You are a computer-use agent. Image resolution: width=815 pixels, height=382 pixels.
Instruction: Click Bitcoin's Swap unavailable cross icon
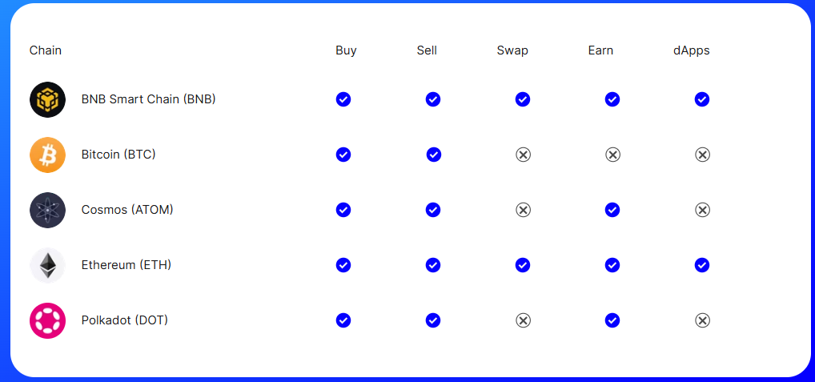tap(523, 155)
